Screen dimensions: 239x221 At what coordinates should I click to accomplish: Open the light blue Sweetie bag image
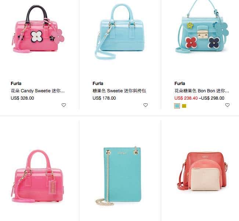click(x=120, y=32)
